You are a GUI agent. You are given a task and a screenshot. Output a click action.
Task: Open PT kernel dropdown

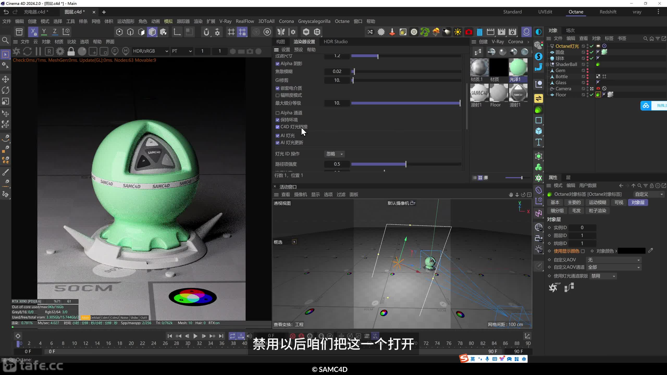coord(182,51)
